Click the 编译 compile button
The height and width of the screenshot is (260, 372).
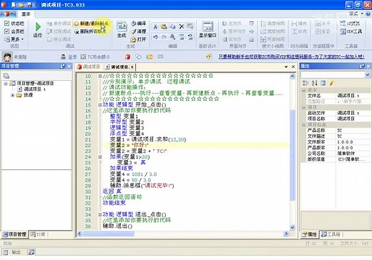click(x=139, y=24)
